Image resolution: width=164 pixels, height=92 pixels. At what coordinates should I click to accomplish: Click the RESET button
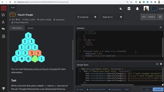click(x=127, y=89)
